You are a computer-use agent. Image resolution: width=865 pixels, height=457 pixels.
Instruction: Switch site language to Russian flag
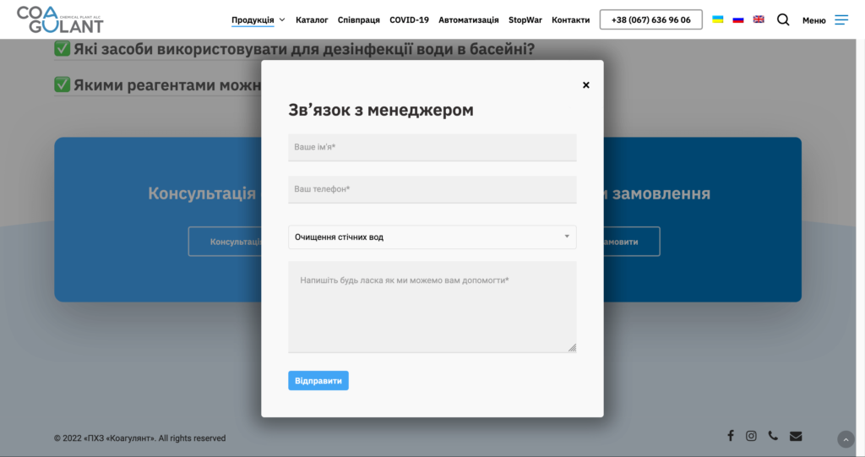(738, 19)
